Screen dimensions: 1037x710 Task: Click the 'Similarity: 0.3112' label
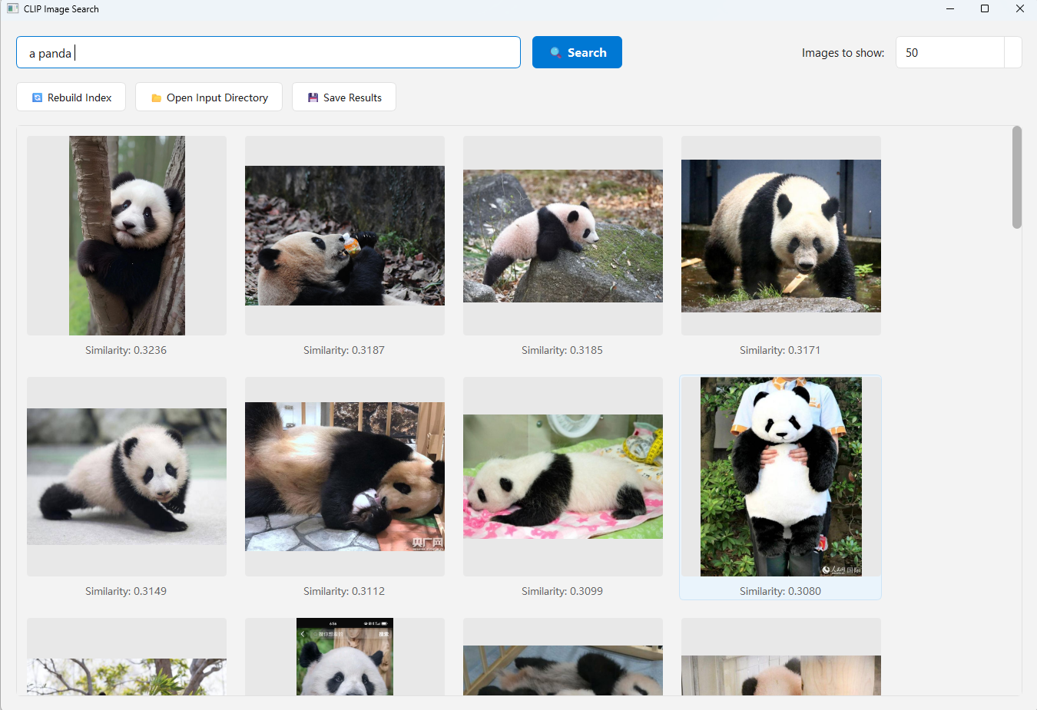[344, 591]
